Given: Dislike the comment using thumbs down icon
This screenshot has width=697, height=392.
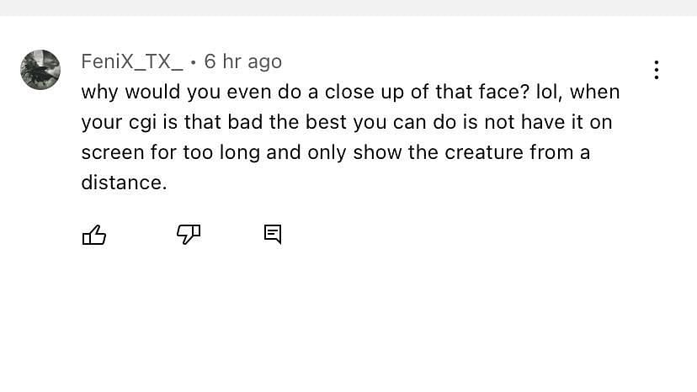Looking at the screenshot, I should click(x=189, y=234).
